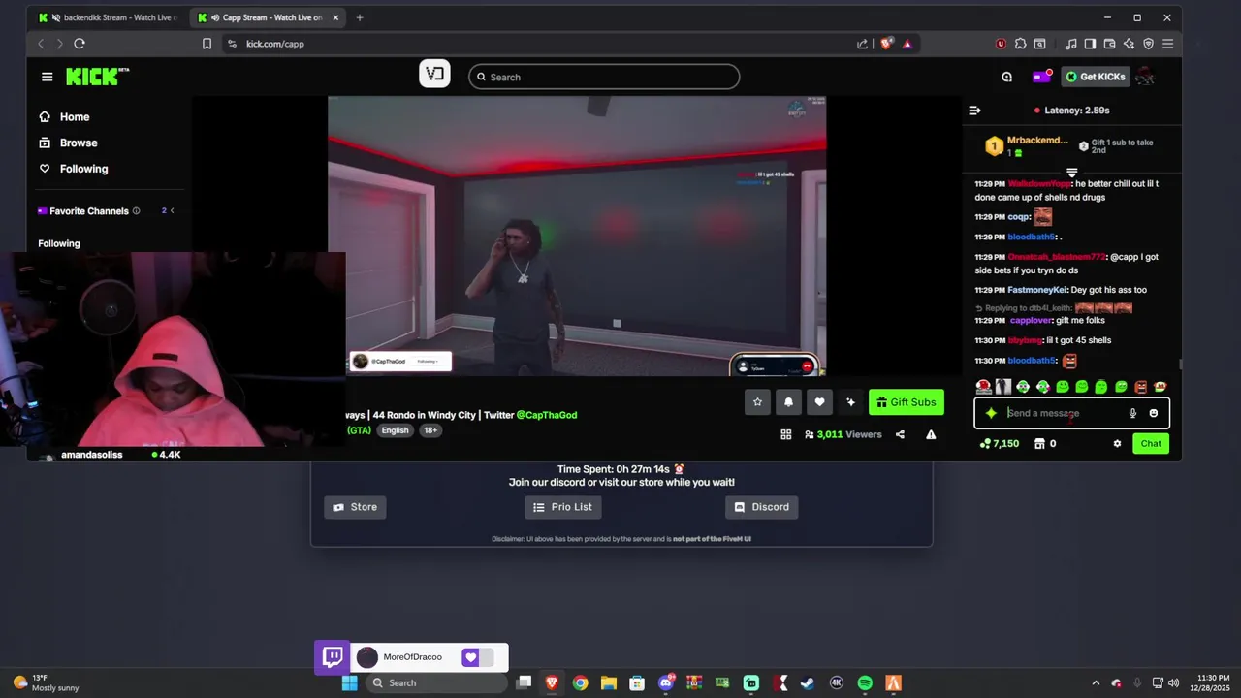Report stream with warning triangle icon

pyautogui.click(x=931, y=434)
